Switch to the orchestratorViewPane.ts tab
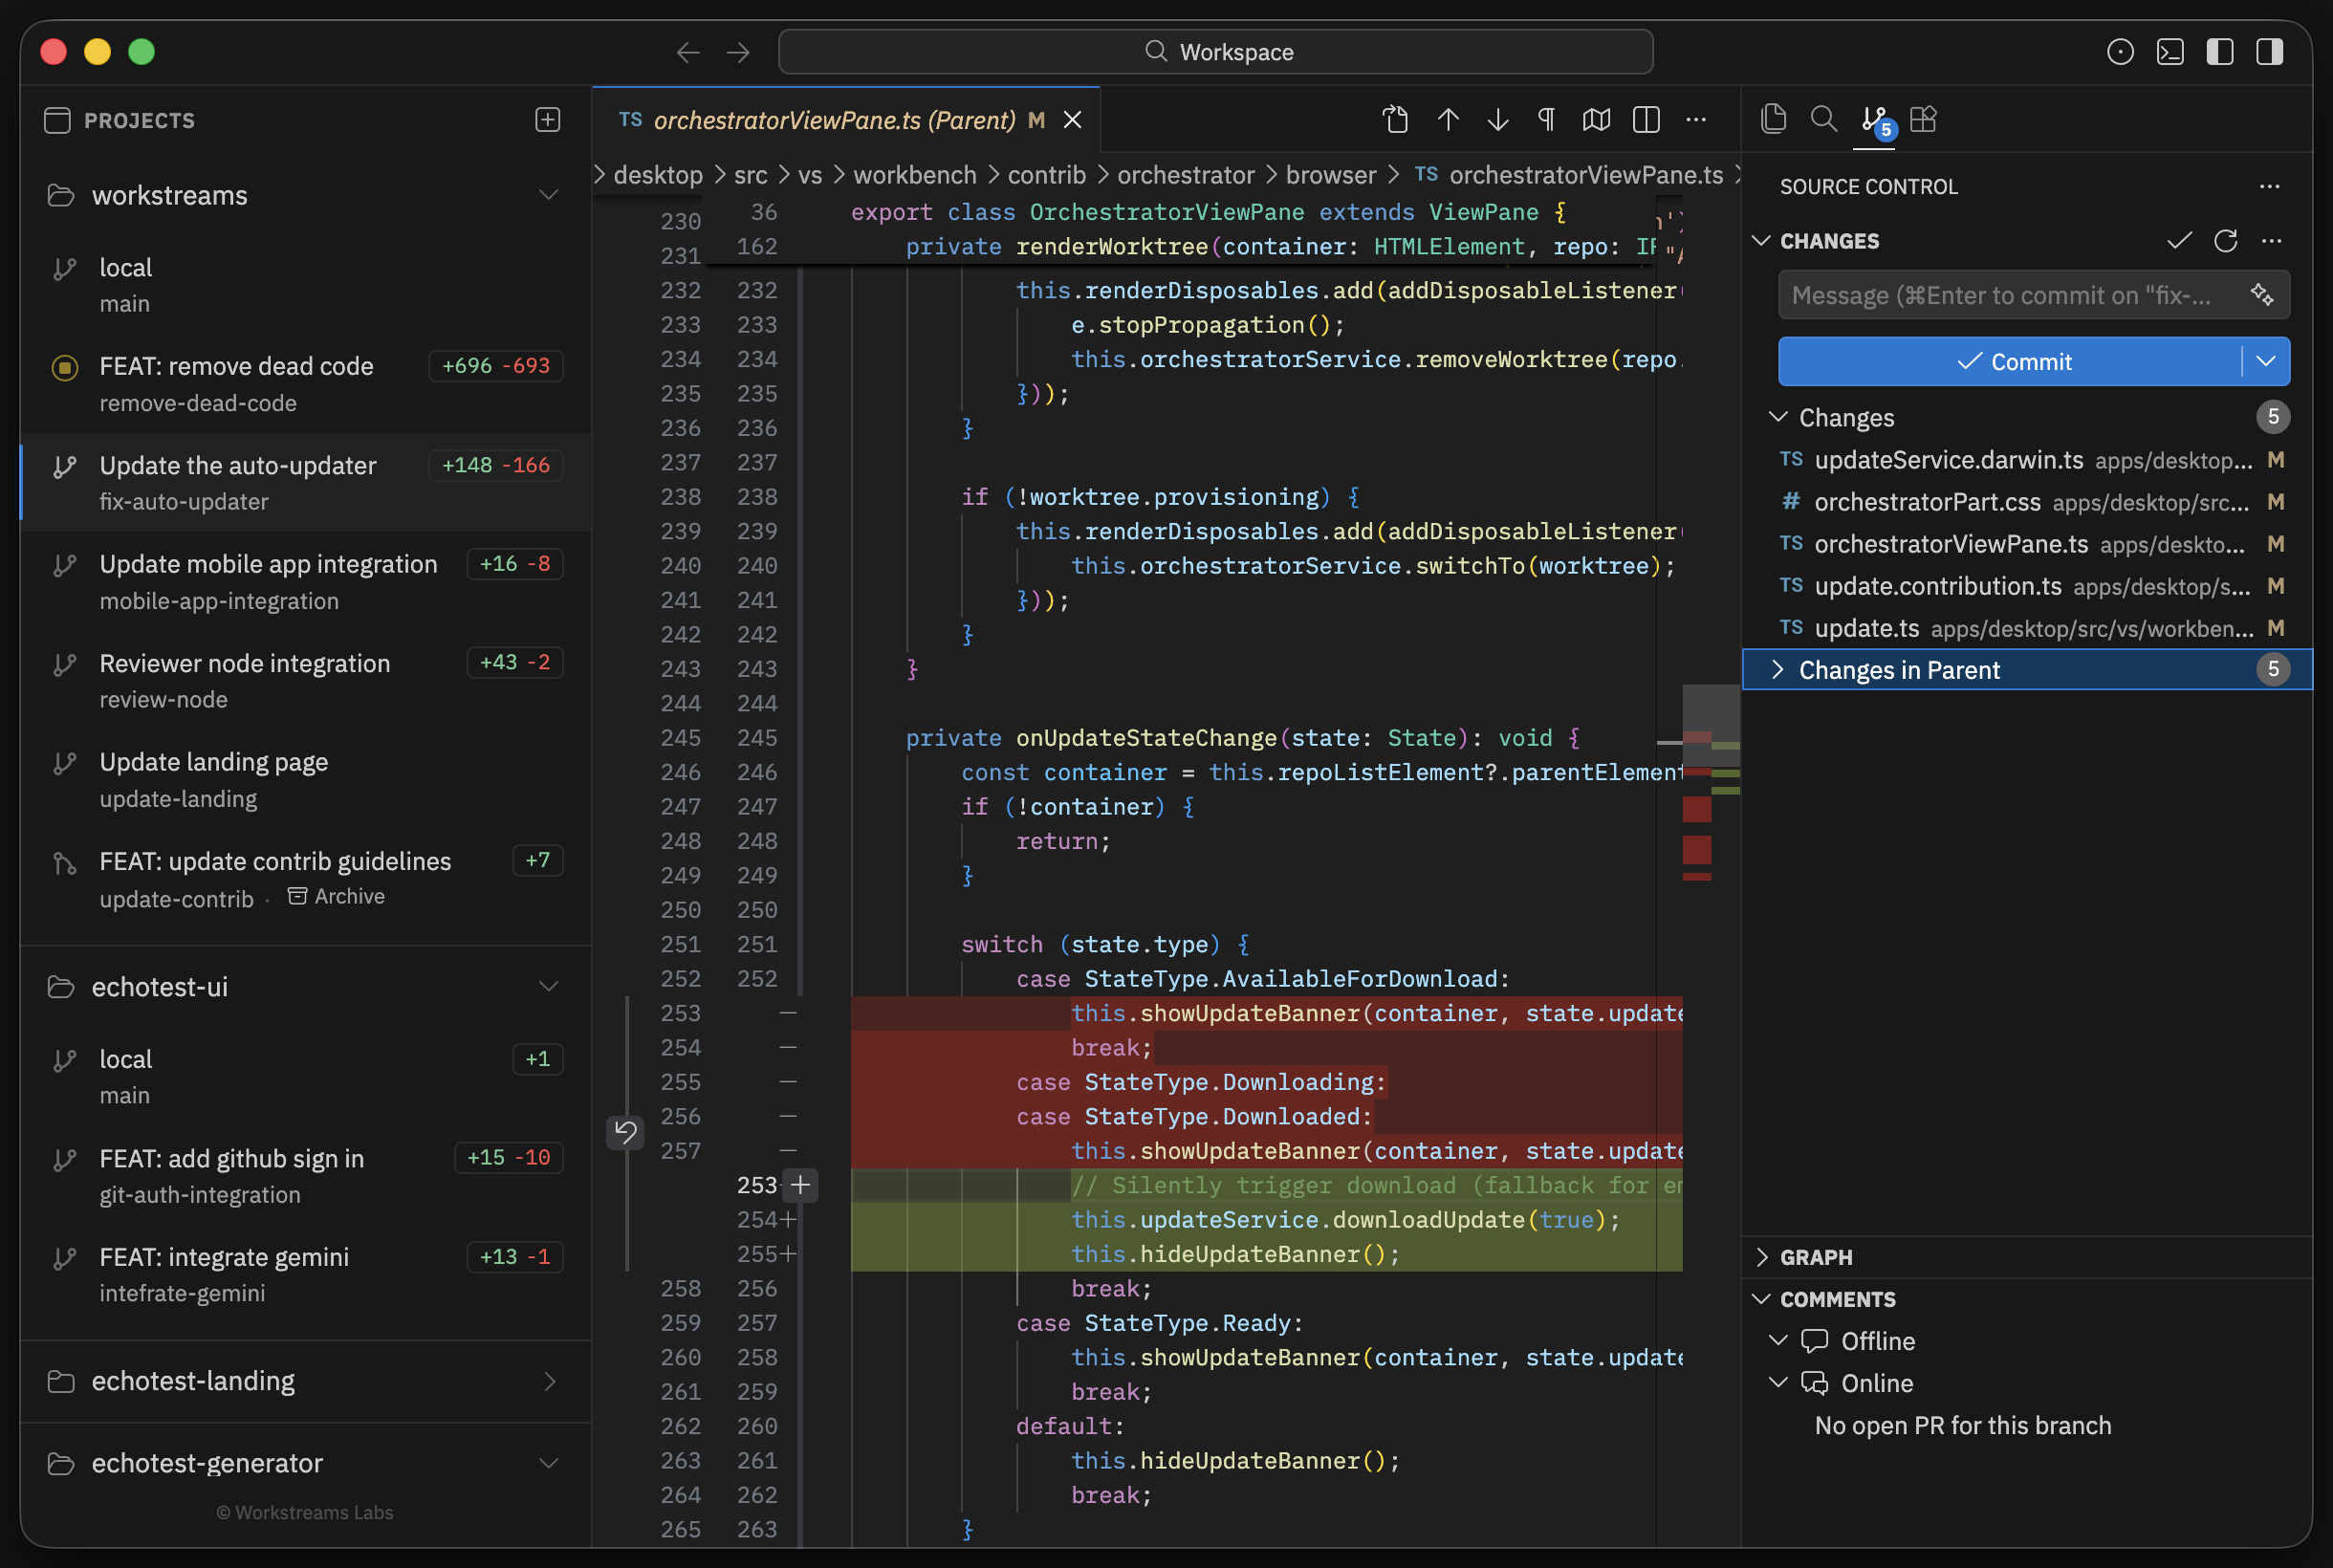This screenshot has width=2333, height=1568. pos(833,119)
